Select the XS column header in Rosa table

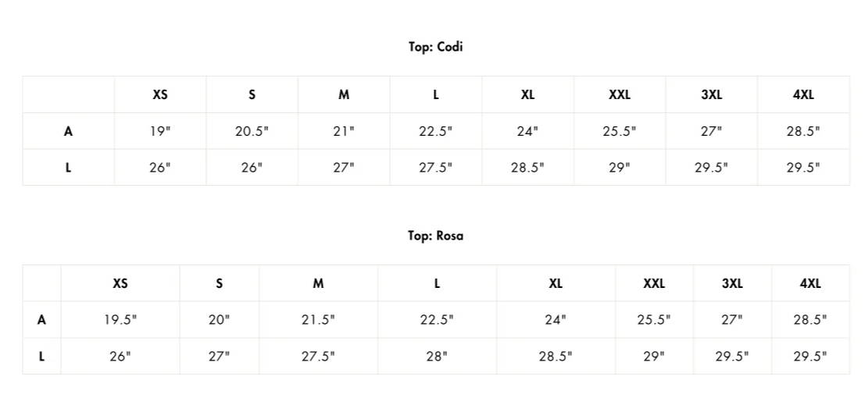(x=120, y=283)
